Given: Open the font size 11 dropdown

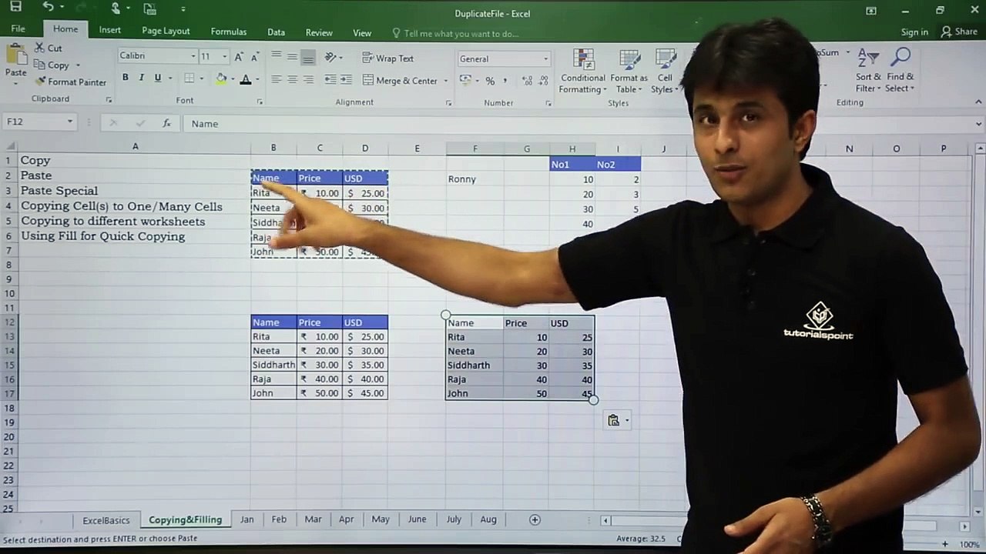Looking at the screenshot, I should (x=224, y=56).
